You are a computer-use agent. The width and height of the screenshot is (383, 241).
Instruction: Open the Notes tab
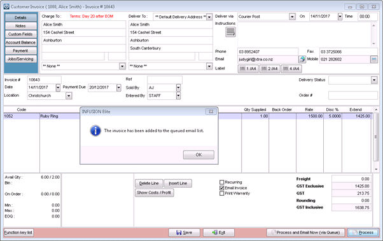point(21,26)
